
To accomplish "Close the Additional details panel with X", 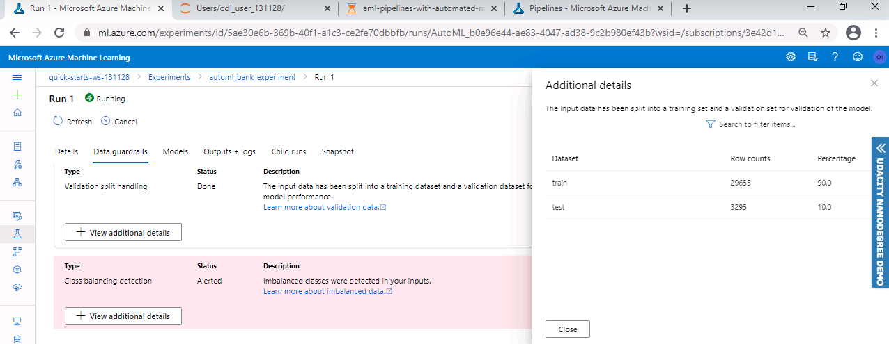I will (x=874, y=83).
